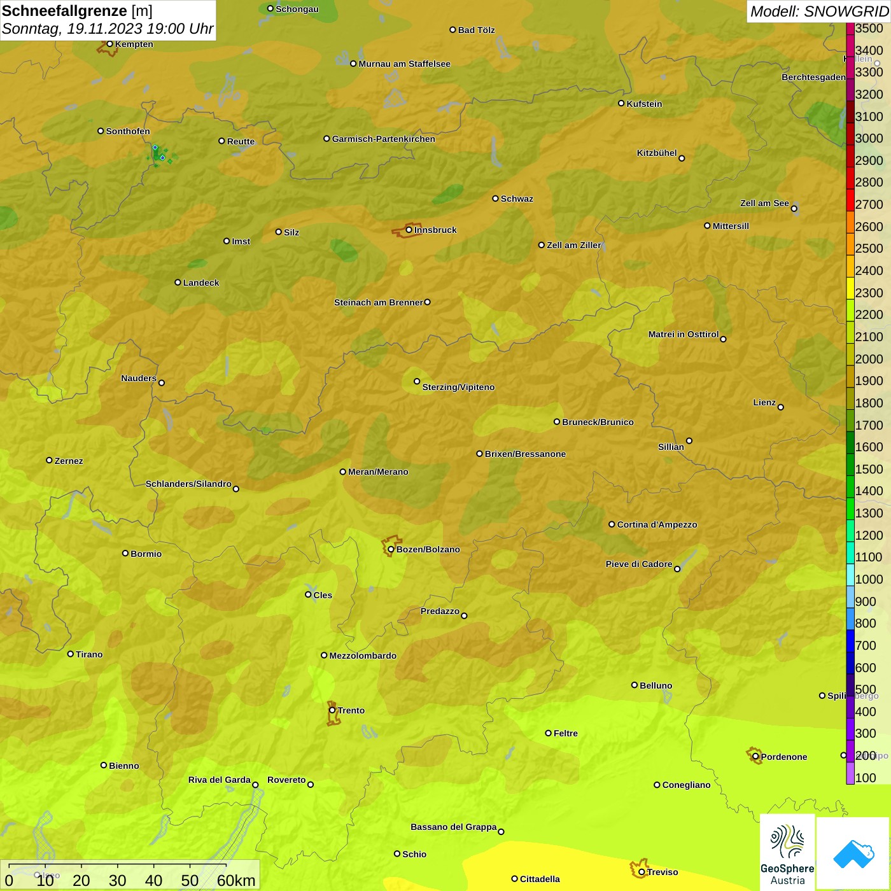Click the Zell am Ziller label

pos(574,245)
